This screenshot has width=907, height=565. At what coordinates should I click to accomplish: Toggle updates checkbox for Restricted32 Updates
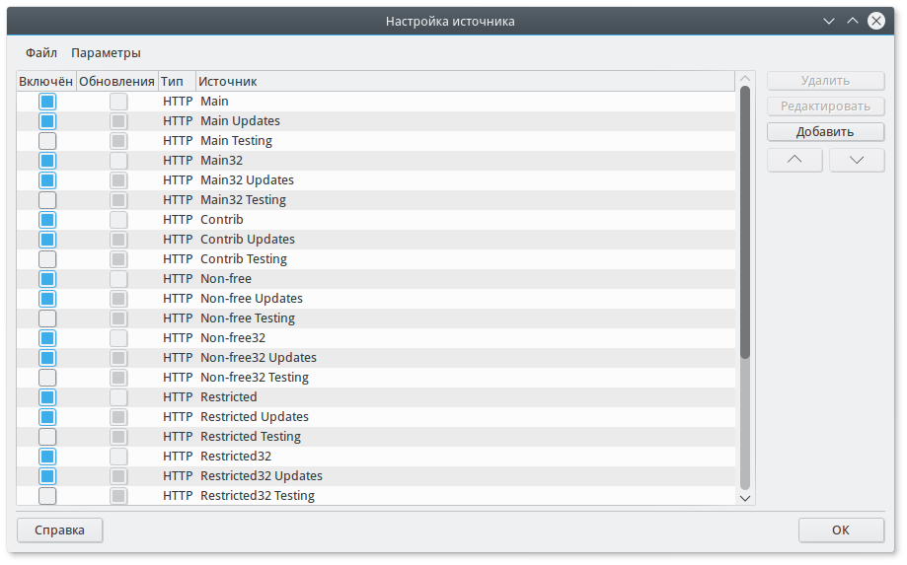point(118,476)
